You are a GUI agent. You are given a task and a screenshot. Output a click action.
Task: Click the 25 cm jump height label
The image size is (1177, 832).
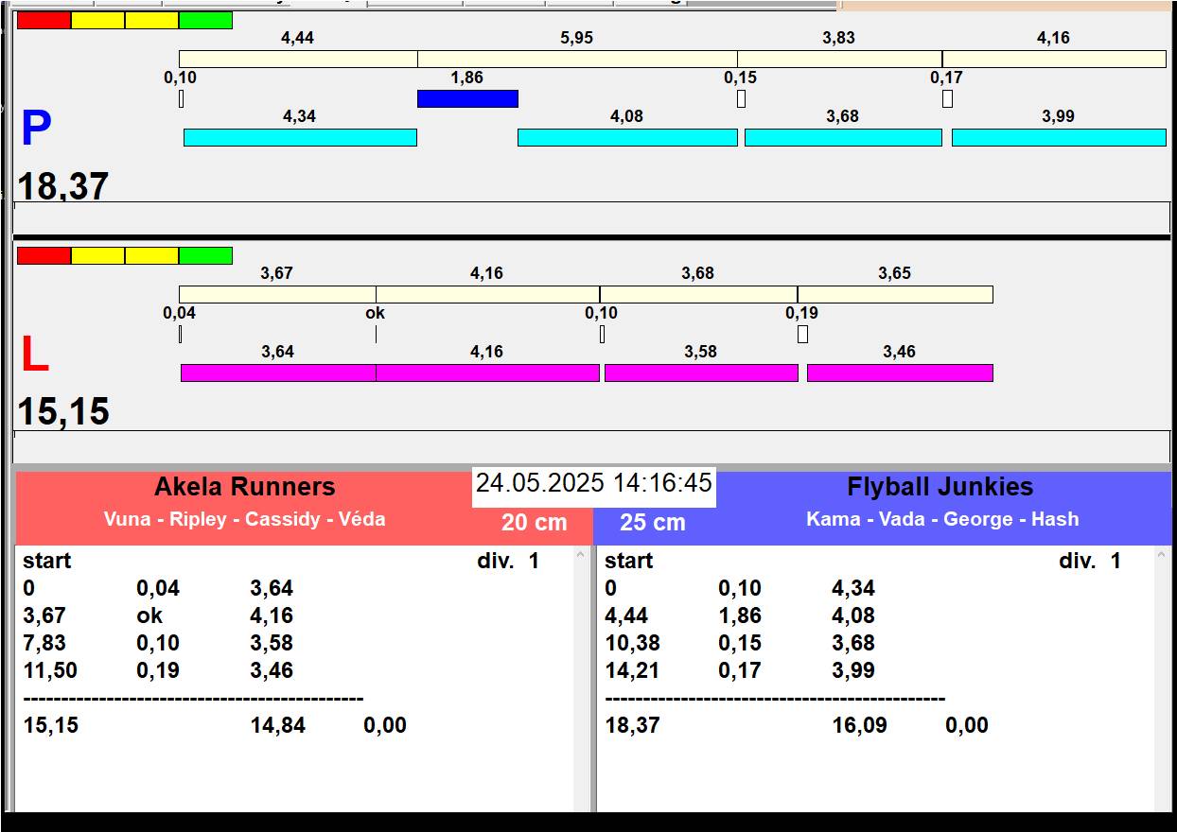[653, 523]
